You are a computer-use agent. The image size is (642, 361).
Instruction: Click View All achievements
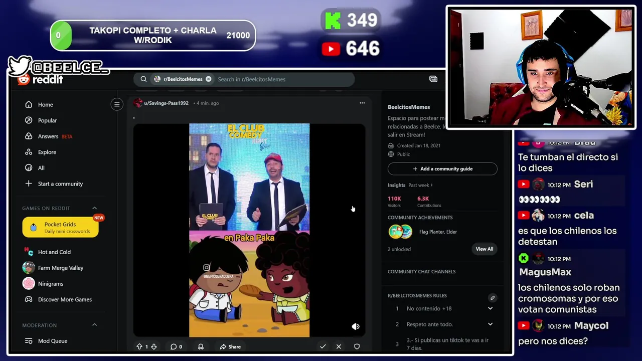click(485, 249)
